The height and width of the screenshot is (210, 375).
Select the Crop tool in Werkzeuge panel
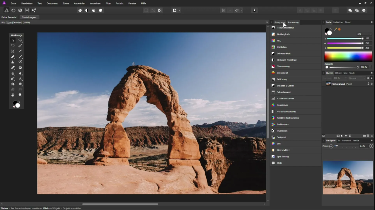click(x=13, y=51)
